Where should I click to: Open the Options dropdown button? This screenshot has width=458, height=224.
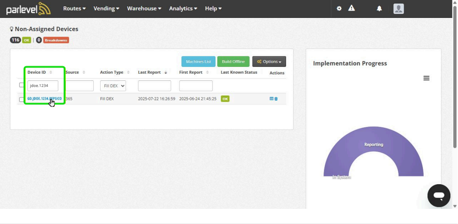click(x=269, y=62)
